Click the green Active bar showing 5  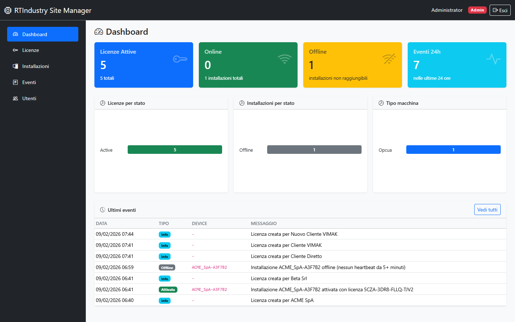tap(175, 150)
